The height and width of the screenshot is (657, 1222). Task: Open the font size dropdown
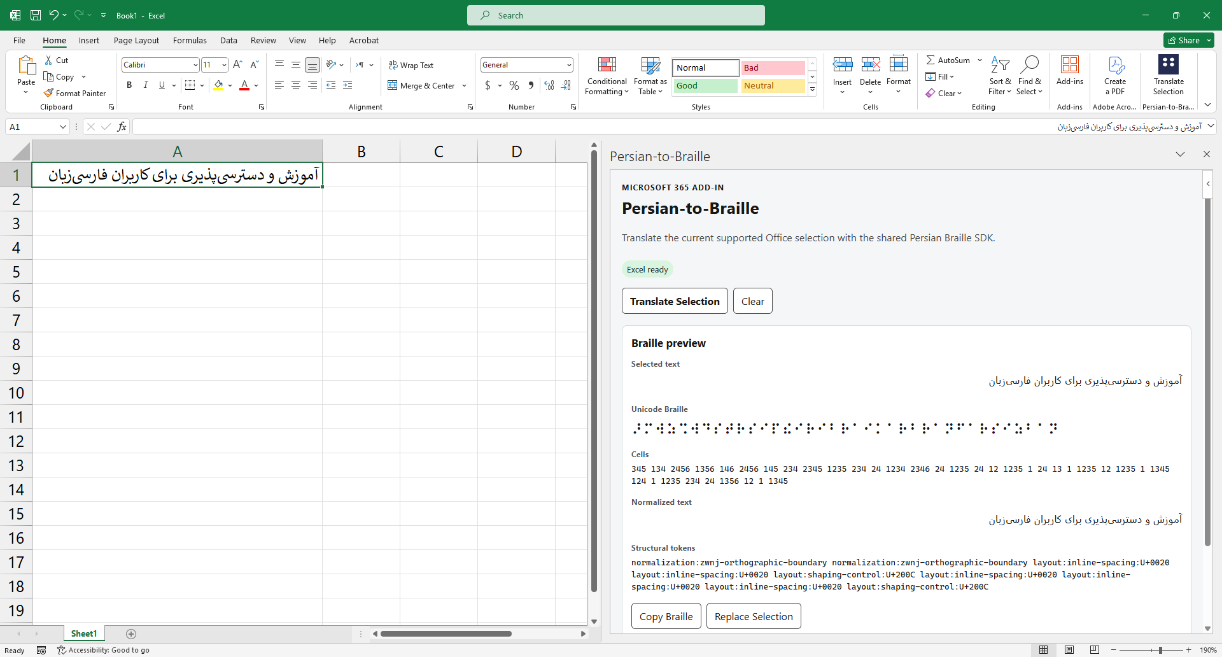pos(224,65)
